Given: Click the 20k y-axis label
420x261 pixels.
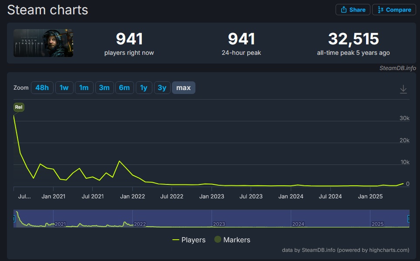Looking at the screenshot, I should click(404, 140).
